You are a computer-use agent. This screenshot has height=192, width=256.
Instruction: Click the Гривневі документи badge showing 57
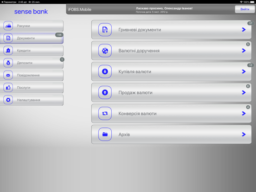(x=250, y=23)
